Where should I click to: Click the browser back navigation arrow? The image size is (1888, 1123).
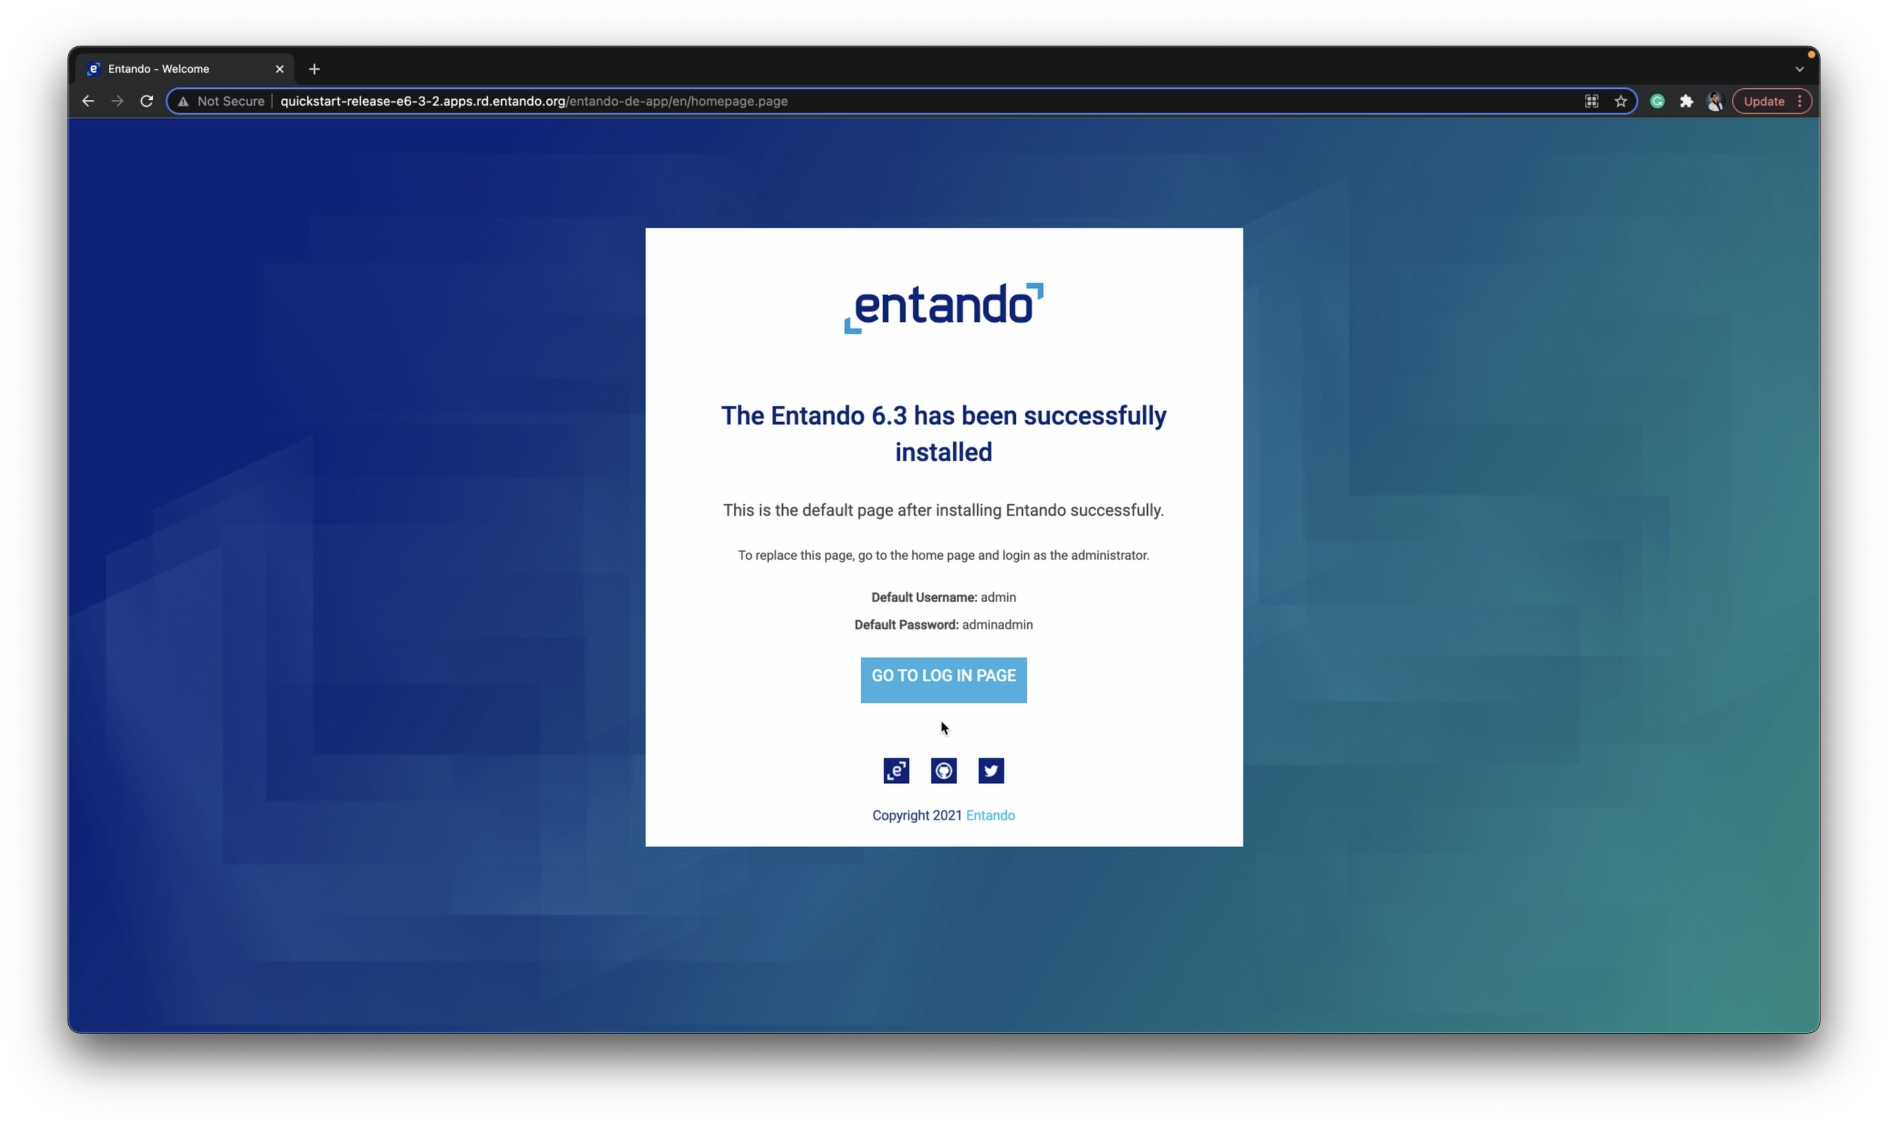click(88, 102)
